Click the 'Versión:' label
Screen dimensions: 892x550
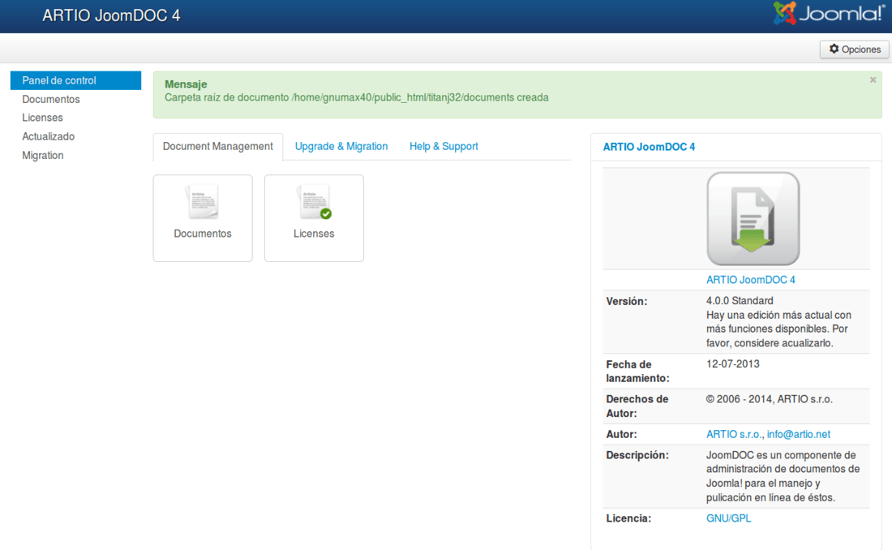click(626, 301)
